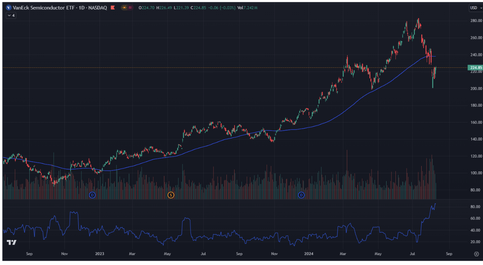Click the 2023 label on the time axis
Screen dimensions: 483x265
coord(100,254)
